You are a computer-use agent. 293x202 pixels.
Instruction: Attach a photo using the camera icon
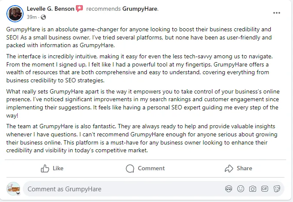253,189
